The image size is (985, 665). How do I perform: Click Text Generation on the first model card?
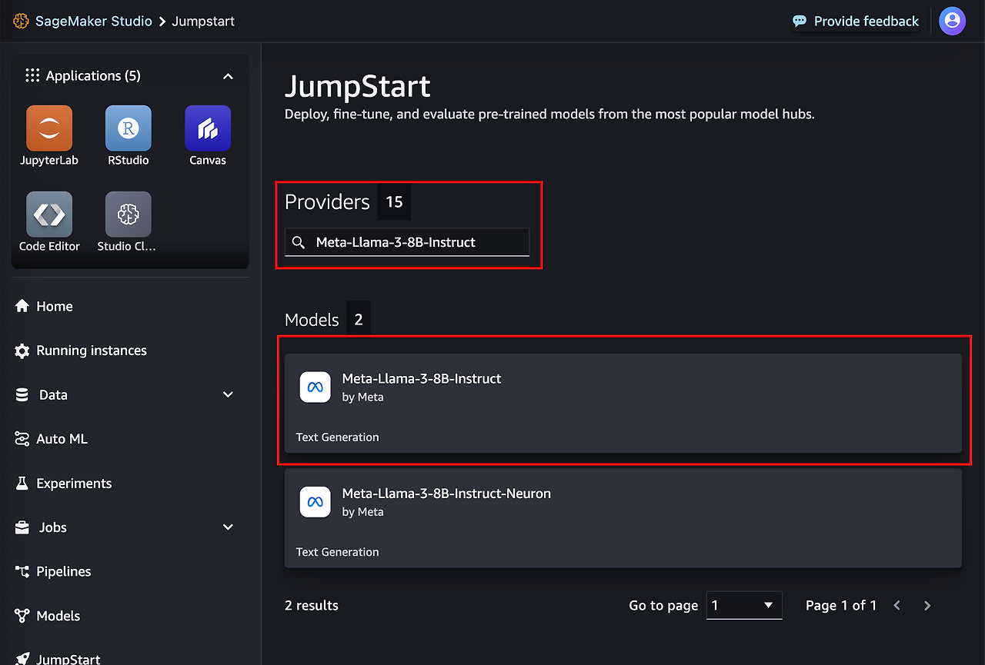coord(338,437)
